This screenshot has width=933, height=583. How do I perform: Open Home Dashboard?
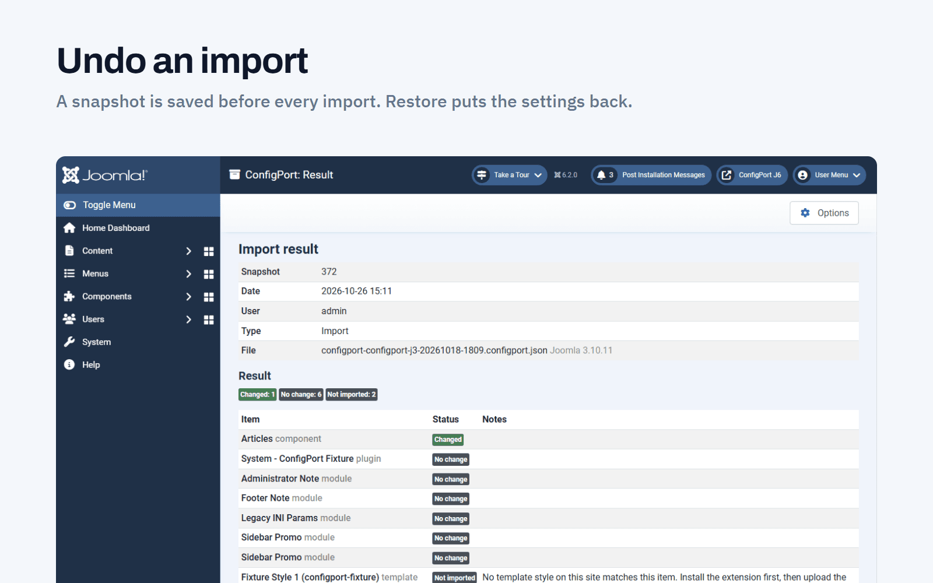click(x=115, y=228)
